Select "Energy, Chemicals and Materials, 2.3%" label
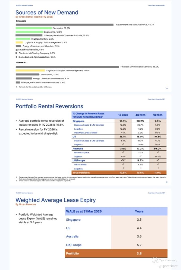The height and width of the screenshot is (270, 181). [x=41, y=46]
